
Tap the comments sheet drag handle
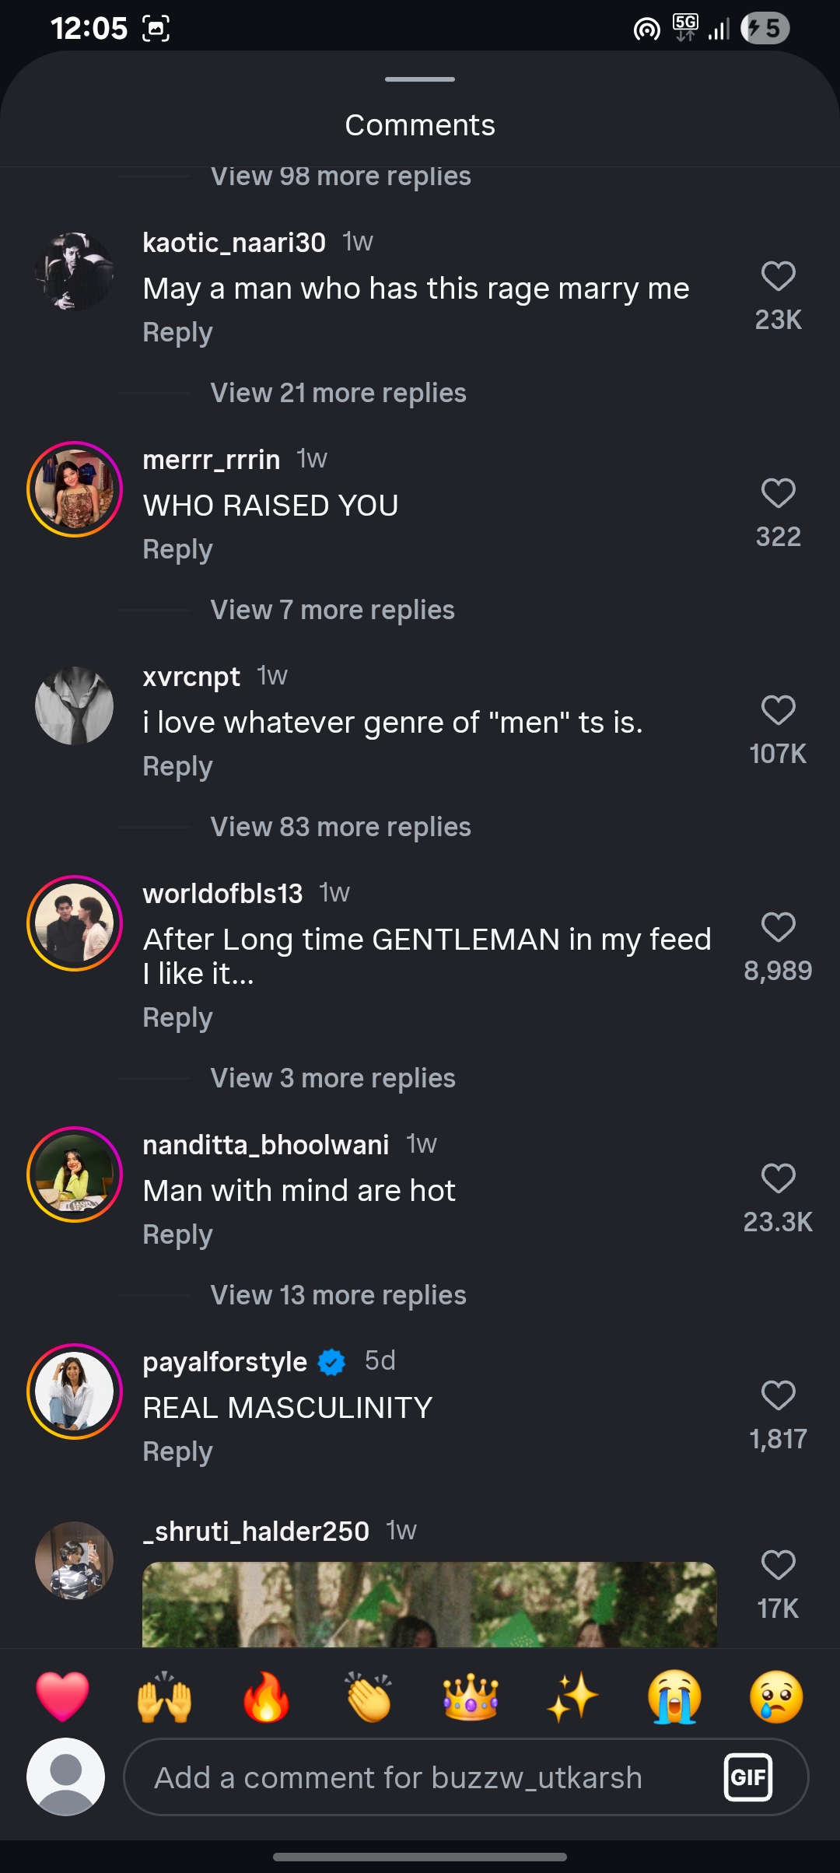(420, 79)
